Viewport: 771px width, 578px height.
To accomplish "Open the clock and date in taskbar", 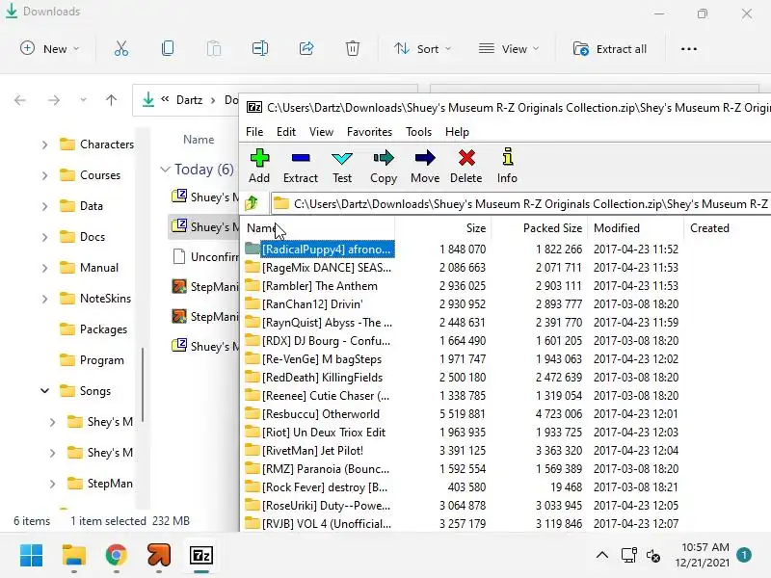I will 703,555.
